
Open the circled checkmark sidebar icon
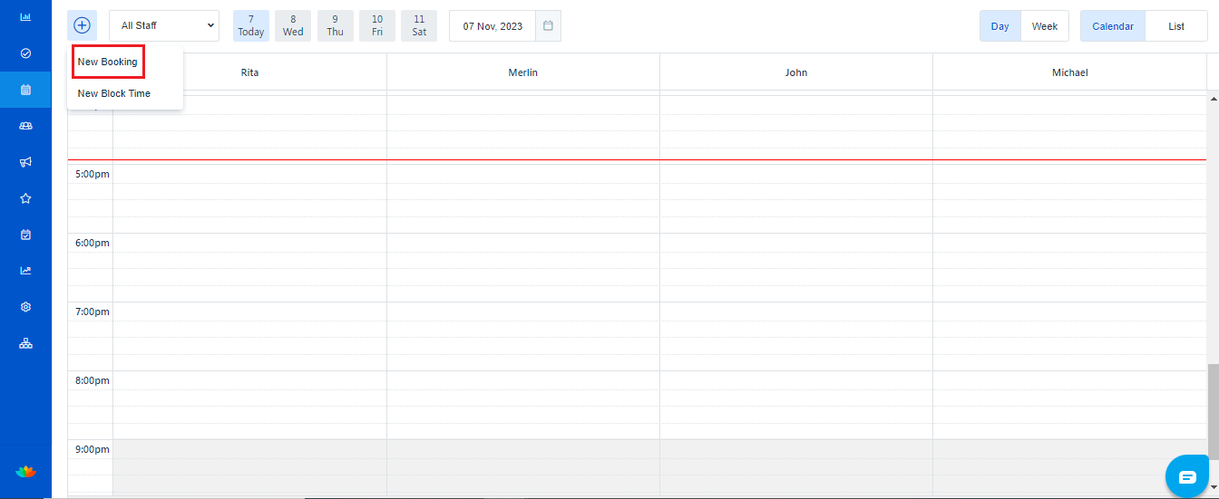25,53
